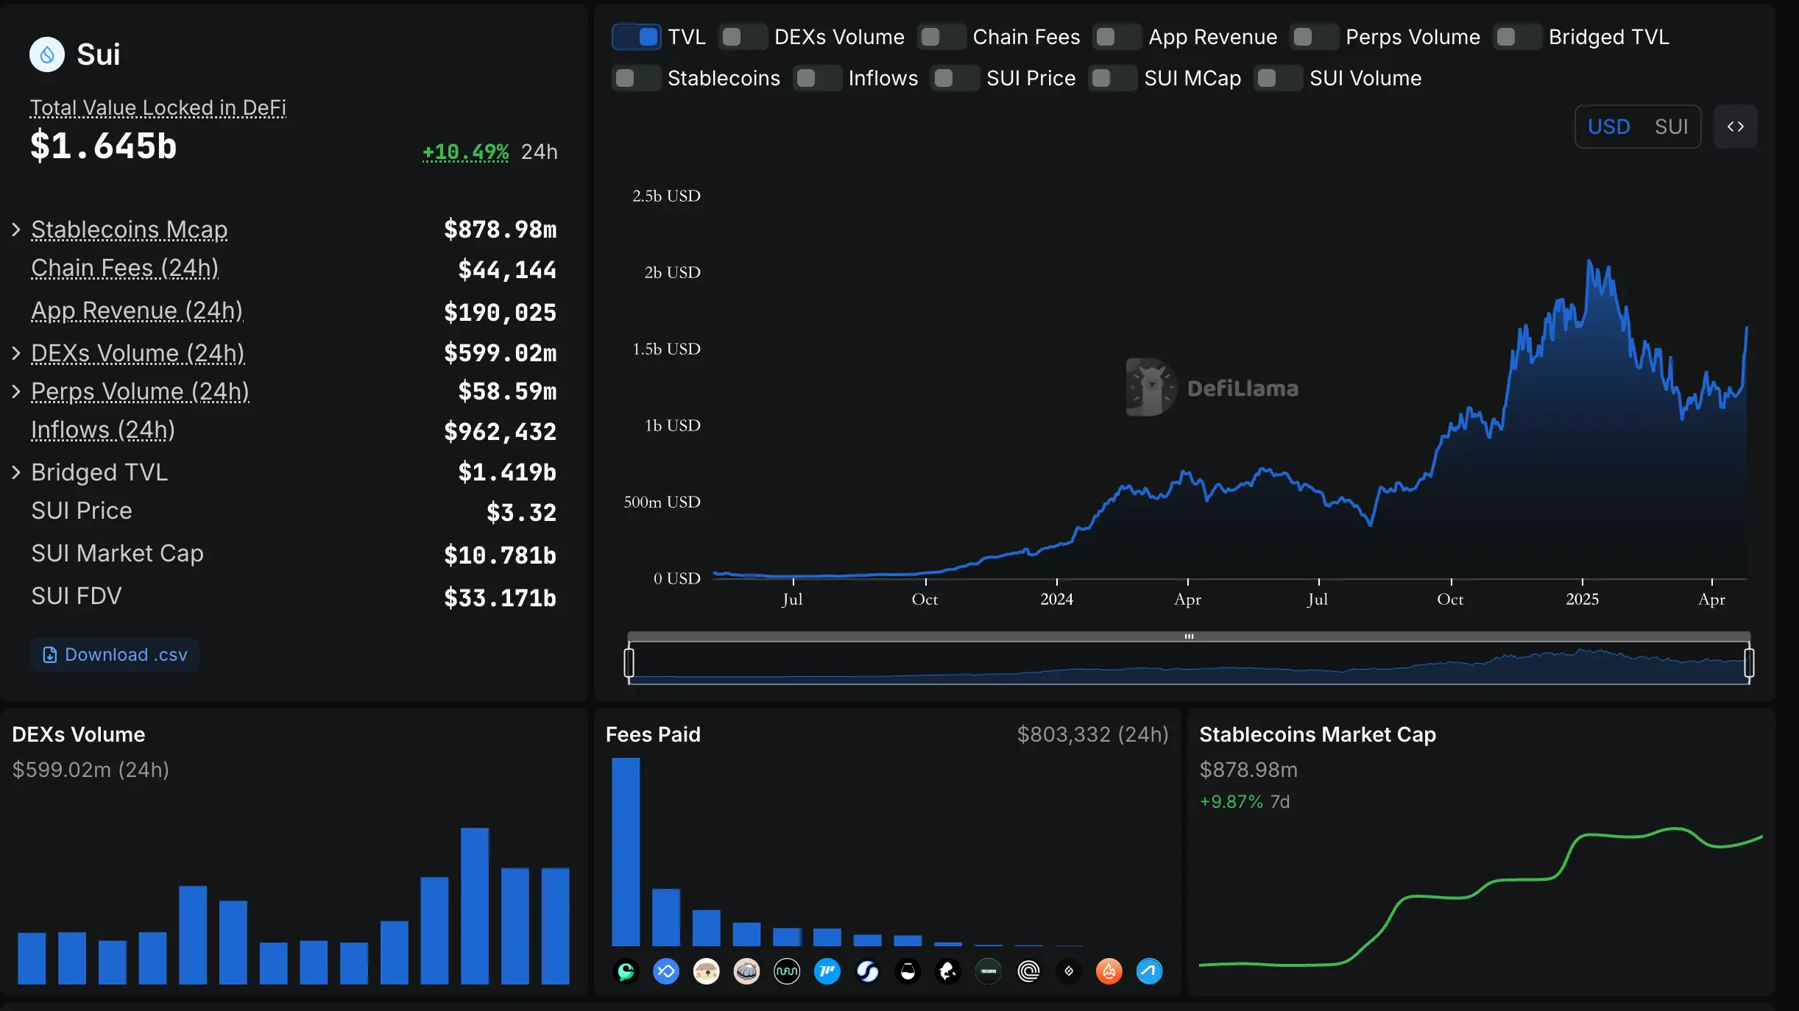The width and height of the screenshot is (1799, 1011).
Task: Download the .csv data file
Action: (x=115, y=655)
